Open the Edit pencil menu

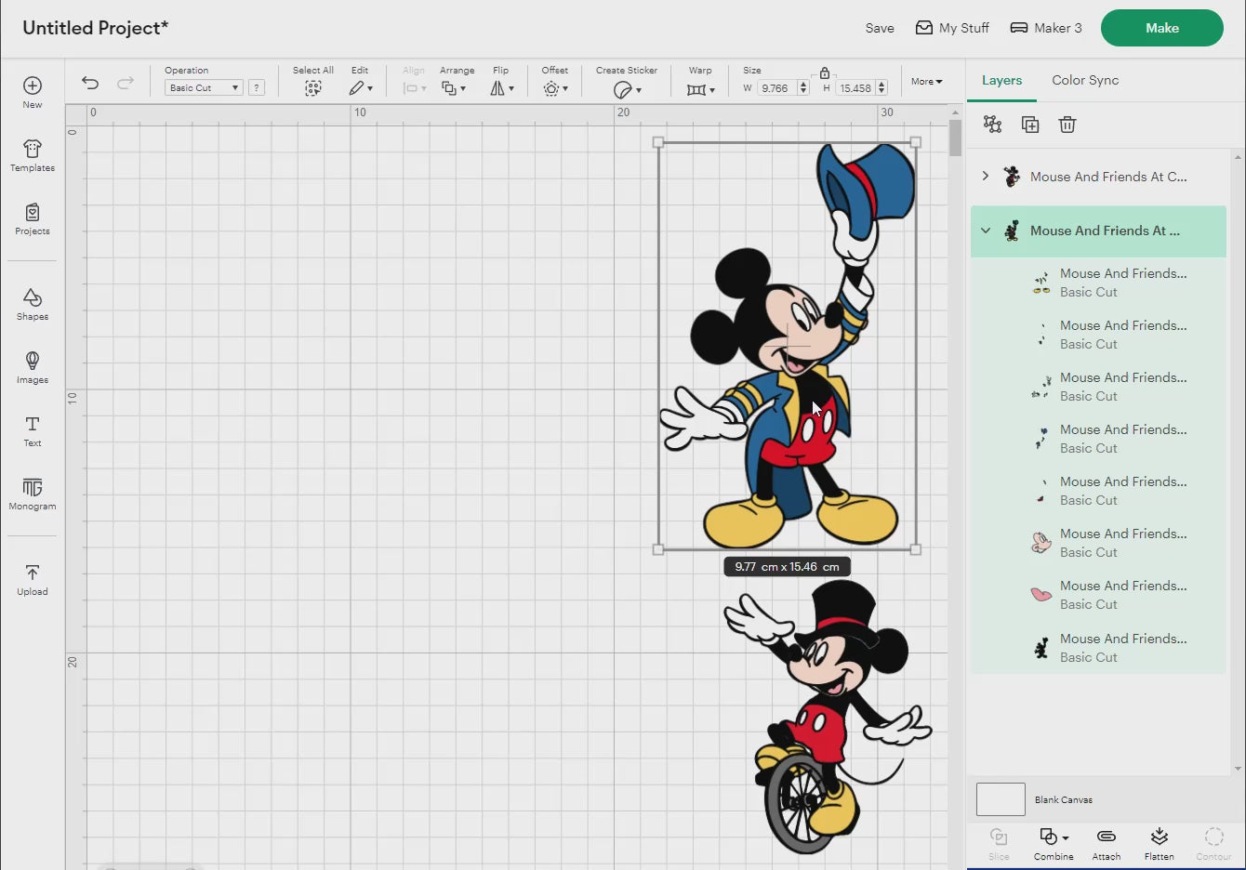tap(361, 88)
